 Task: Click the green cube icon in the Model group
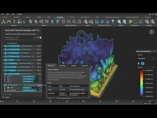pos(31,21)
